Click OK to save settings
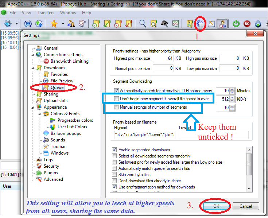 [216, 206]
